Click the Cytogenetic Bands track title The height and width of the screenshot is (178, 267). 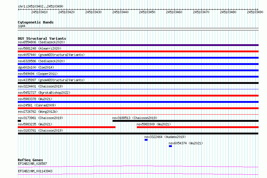tap(36, 22)
